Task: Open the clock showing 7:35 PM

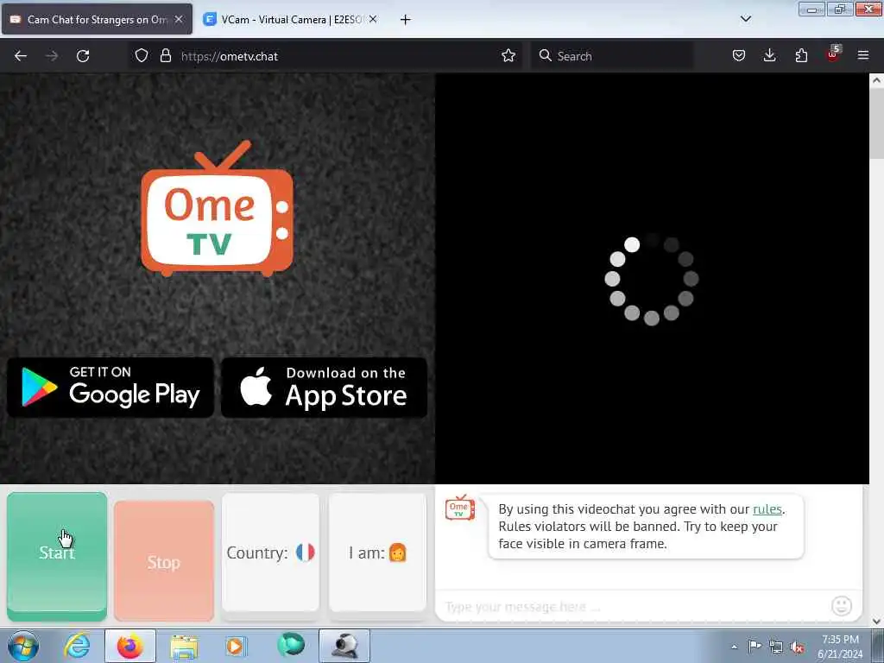Action: tap(840, 647)
